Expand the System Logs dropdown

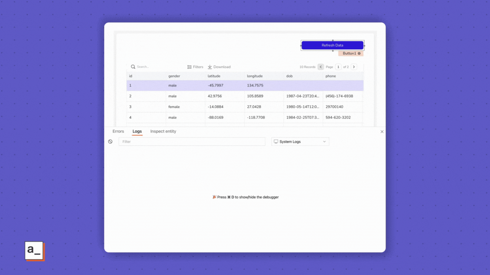tap(300, 142)
